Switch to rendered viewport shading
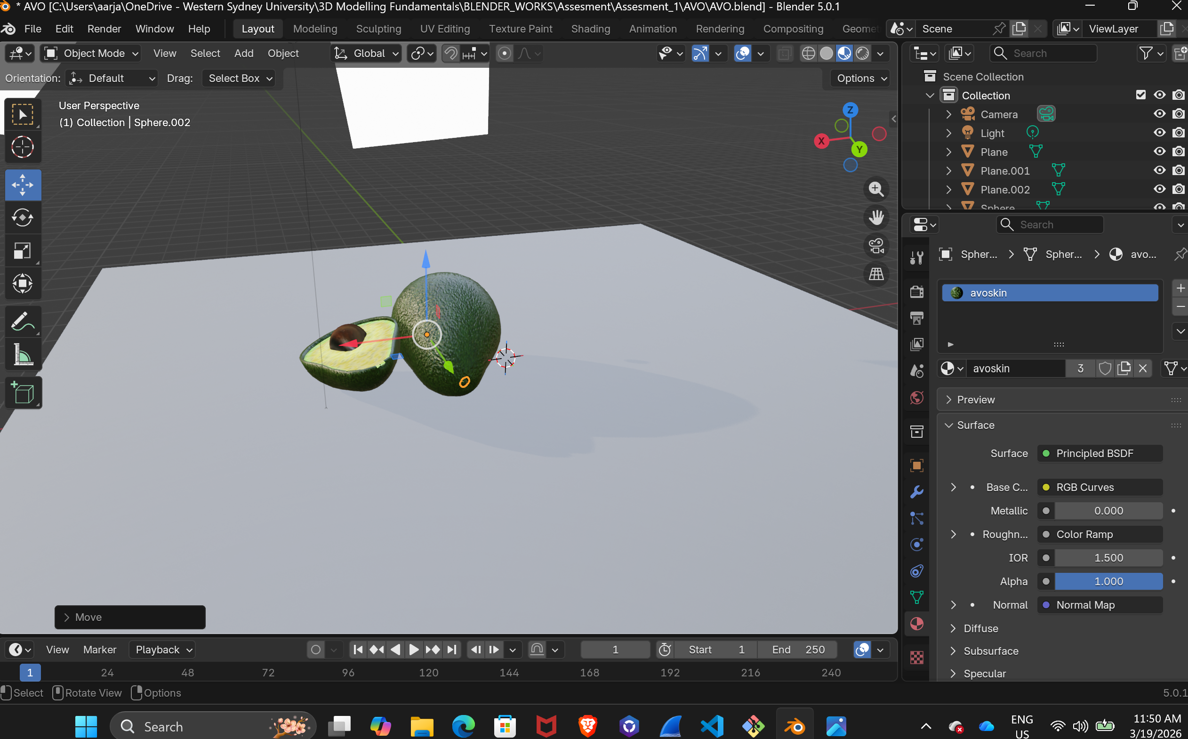 pyautogui.click(x=863, y=53)
